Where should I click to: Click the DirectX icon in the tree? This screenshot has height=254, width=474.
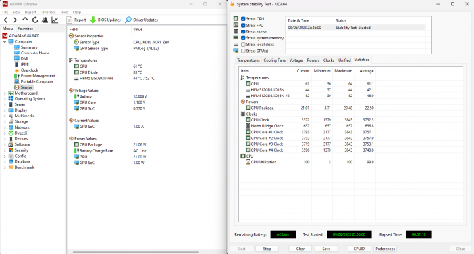11,133
